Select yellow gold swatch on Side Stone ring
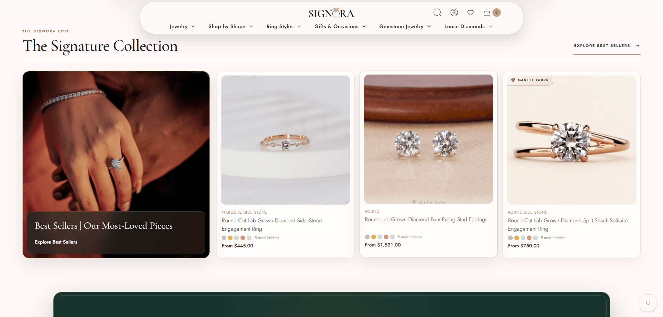Image resolution: width=663 pixels, height=317 pixels. click(230, 238)
